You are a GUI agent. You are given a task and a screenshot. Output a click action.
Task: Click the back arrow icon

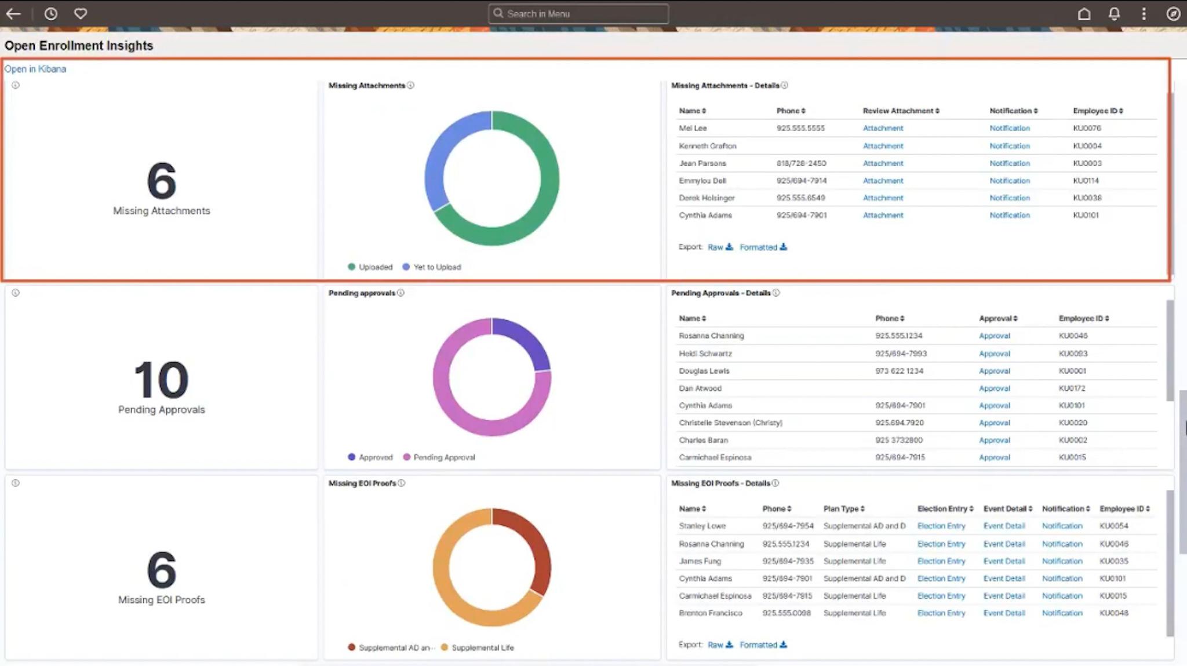coord(13,13)
